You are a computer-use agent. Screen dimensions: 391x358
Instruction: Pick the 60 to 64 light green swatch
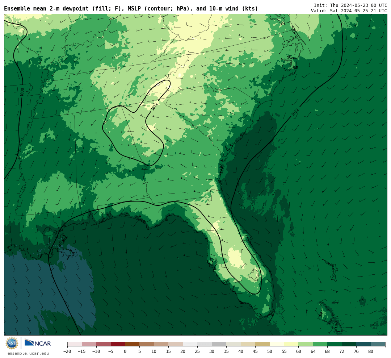pos(306,344)
